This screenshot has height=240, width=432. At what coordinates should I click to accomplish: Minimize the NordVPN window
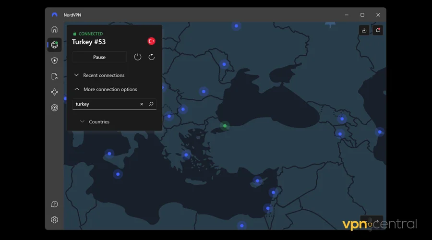click(347, 15)
